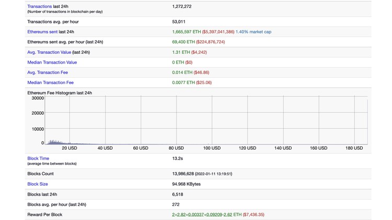Click the Ethereums sent link
Screen dimensions: 392x220
pyautogui.click(x=43, y=32)
